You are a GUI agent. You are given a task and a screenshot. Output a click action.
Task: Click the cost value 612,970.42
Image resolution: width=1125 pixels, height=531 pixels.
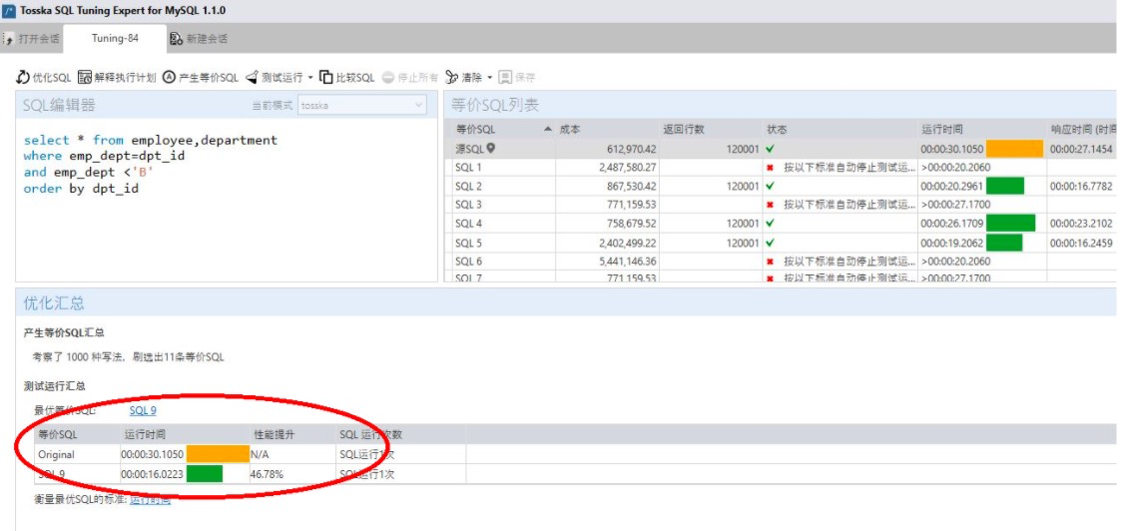point(631,149)
